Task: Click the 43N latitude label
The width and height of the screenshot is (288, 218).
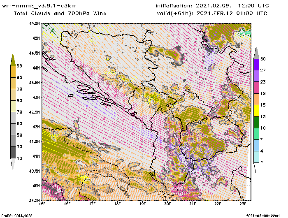Action: coord(36,97)
